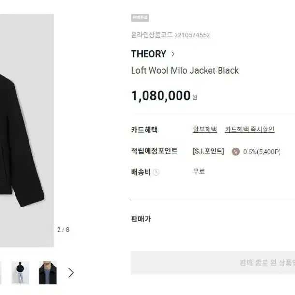Open the 배송비 help question-mark icon
295x295 pixels.
[156, 172]
